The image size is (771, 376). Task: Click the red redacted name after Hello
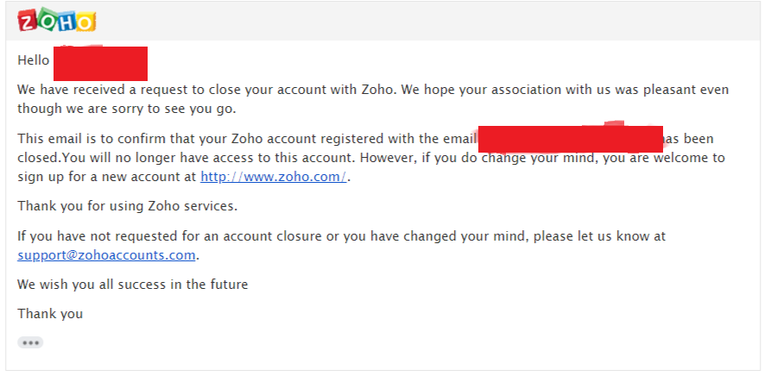tap(100, 63)
